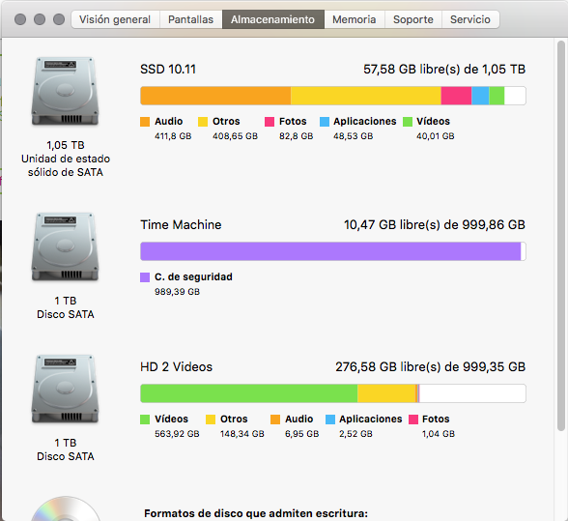
Task: Click the purple C. de seguridad swatch
Action: point(145,277)
